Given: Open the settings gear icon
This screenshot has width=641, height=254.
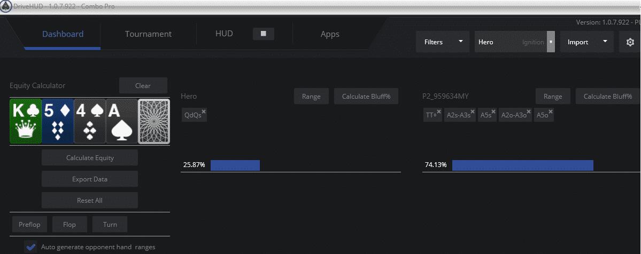Looking at the screenshot, I should [630, 42].
